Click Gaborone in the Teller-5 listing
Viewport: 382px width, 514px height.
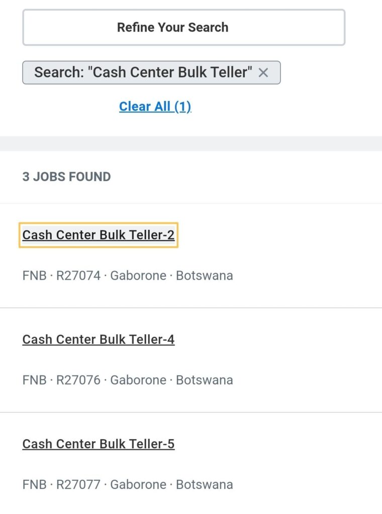(138, 484)
